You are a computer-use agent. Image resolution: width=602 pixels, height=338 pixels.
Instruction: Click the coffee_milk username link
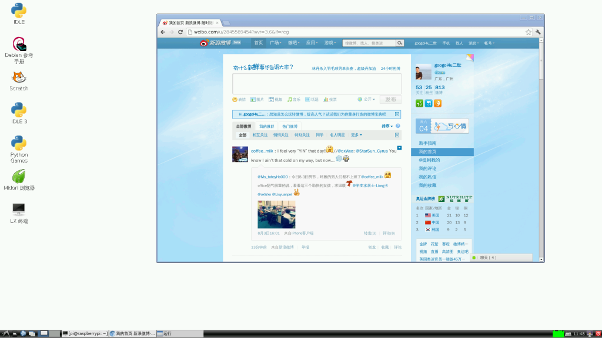tap(262, 151)
